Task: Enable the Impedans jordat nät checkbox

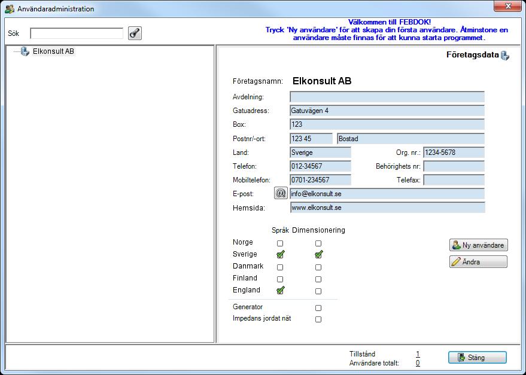Action: (x=318, y=319)
